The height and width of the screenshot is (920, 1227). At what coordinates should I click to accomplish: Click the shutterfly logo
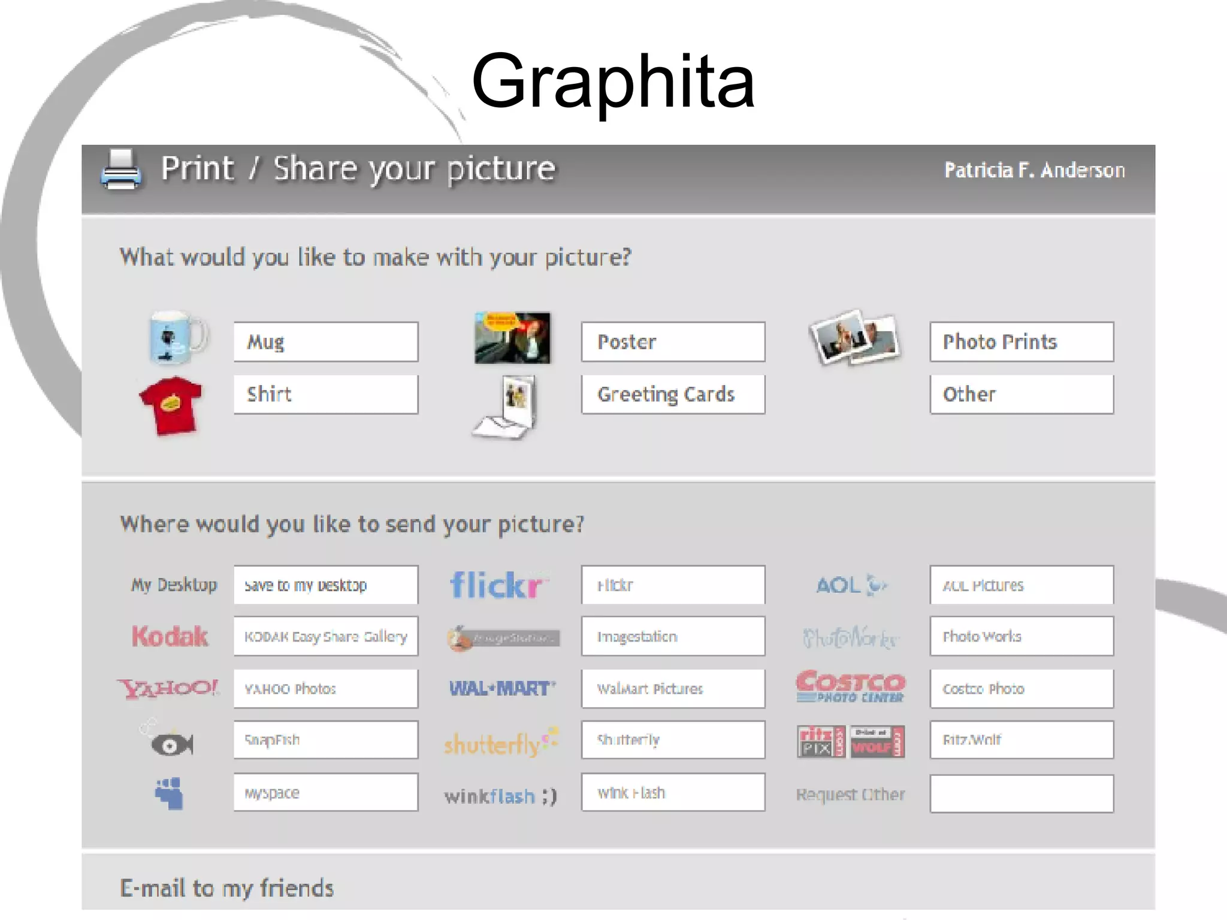[501, 743]
